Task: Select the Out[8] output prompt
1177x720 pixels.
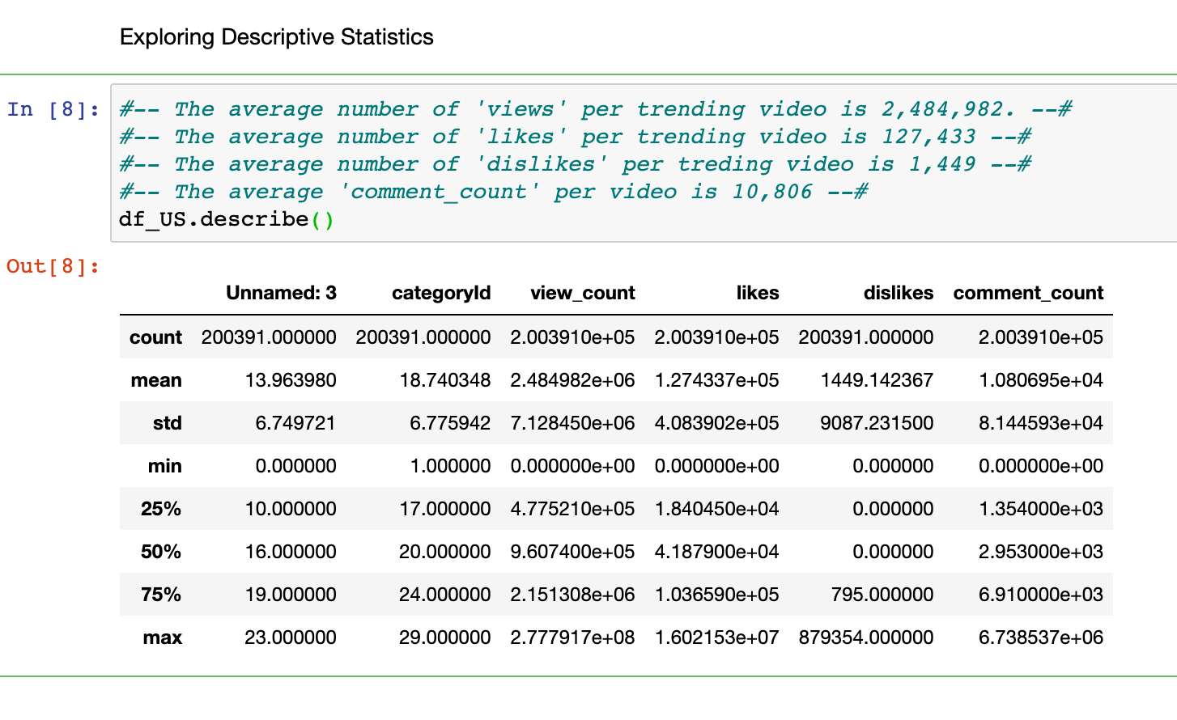Action: coord(53,266)
